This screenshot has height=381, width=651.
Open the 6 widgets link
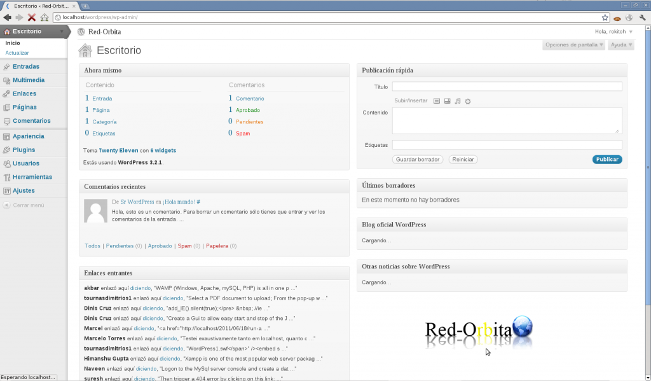point(163,151)
